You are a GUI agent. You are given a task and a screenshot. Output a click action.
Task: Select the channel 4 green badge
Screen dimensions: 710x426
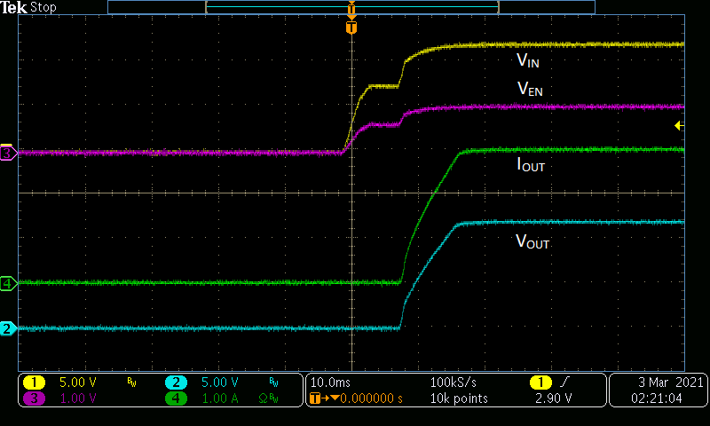(176, 398)
